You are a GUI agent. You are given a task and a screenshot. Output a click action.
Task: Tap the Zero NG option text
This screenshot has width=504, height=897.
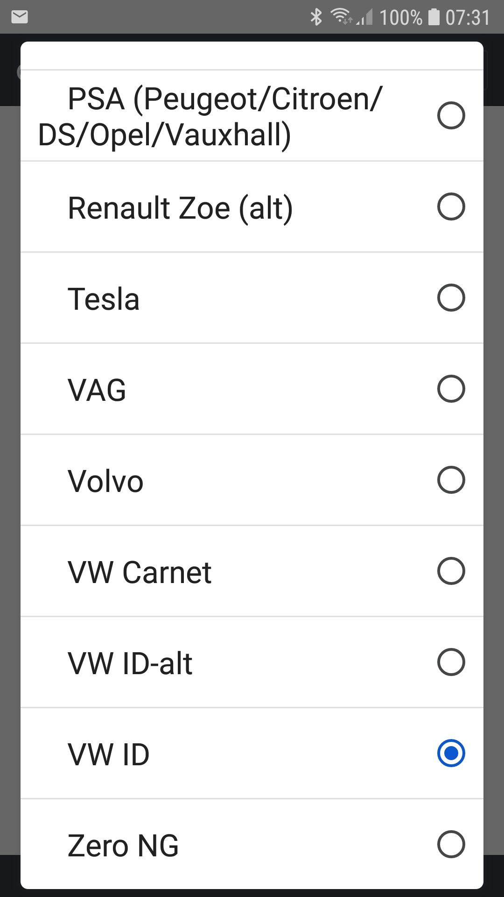(x=123, y=846)
